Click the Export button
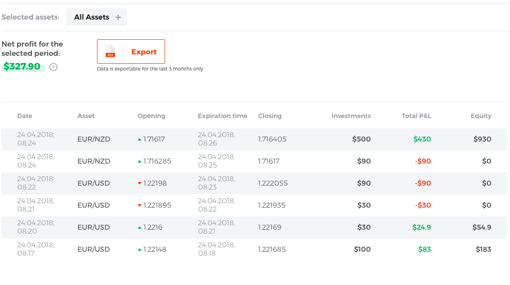Screen dimensions: 510x285 pyautogui.click(x=131, y=51)
